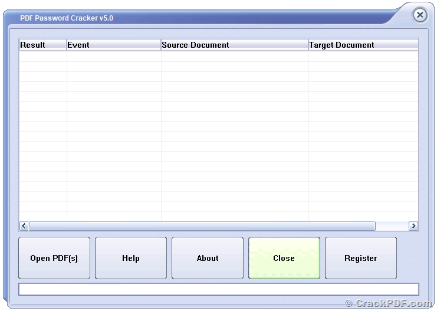
Task: Close the window with the X icon
Action: tap(420, 15)
